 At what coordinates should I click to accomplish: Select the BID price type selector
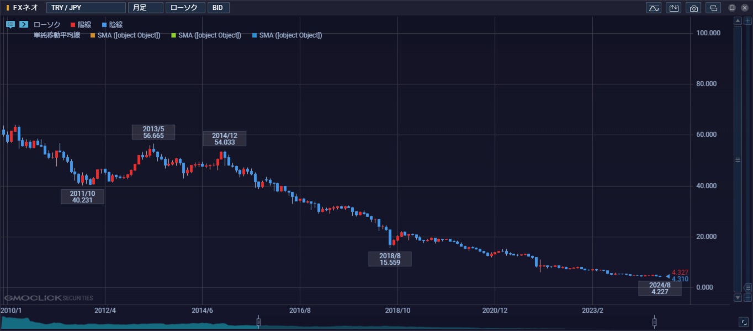coord(218,8)
